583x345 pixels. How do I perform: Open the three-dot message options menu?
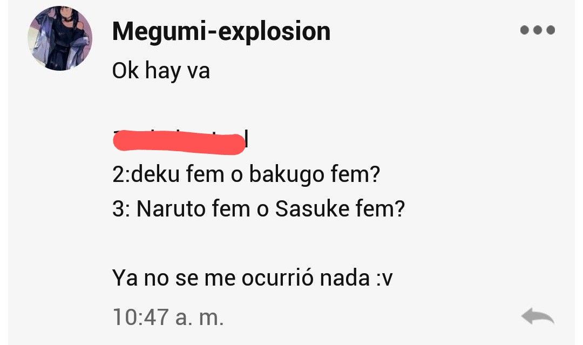[x=537, y=30]
